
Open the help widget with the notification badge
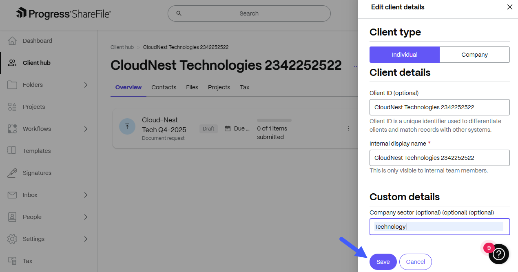pos(498,254)
